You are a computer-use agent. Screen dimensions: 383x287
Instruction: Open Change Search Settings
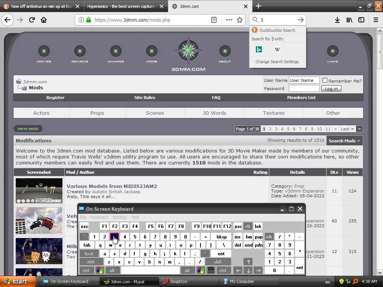[x=277, y=62]
